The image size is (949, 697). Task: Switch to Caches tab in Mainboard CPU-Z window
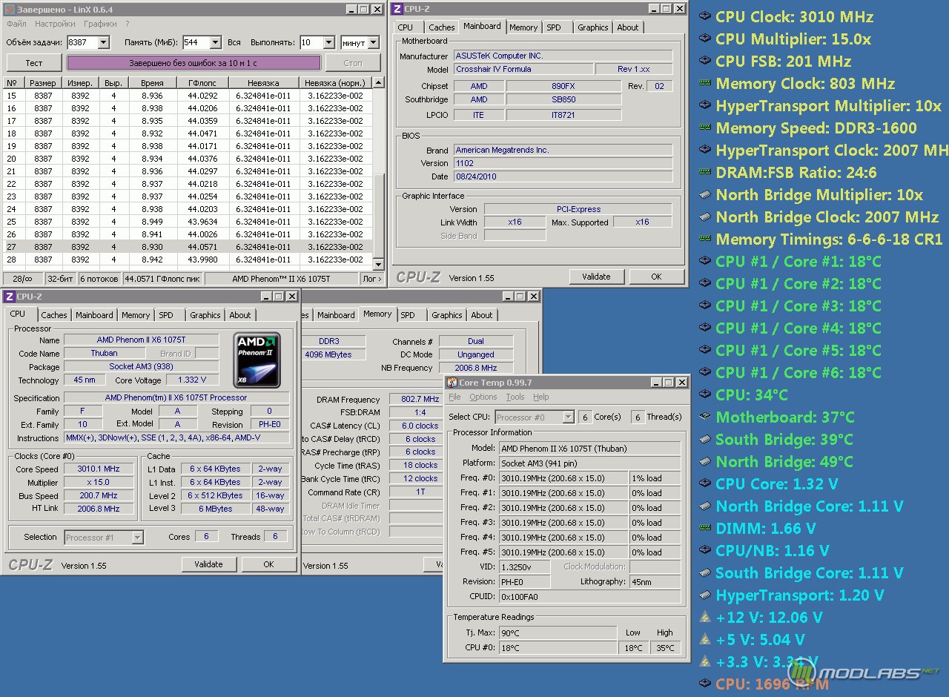[442, 27]
